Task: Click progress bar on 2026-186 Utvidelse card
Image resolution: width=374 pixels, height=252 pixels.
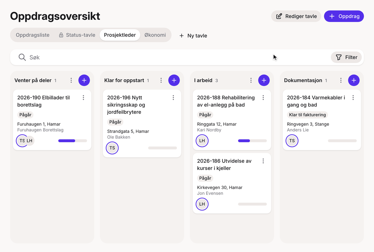Action: coord(252,204)
